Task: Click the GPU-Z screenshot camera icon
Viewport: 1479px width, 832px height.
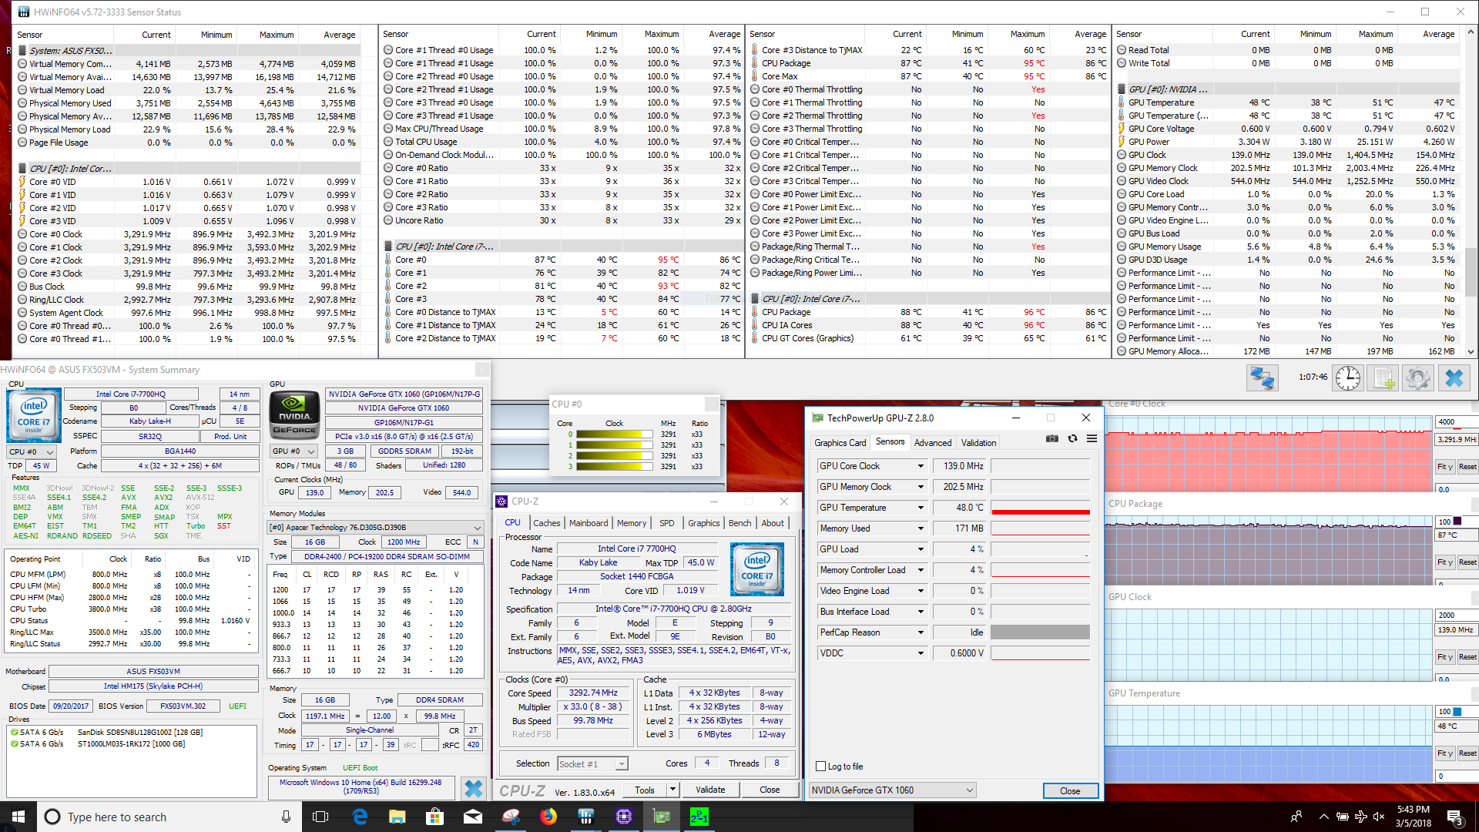Action: (x=1051, y=438)
